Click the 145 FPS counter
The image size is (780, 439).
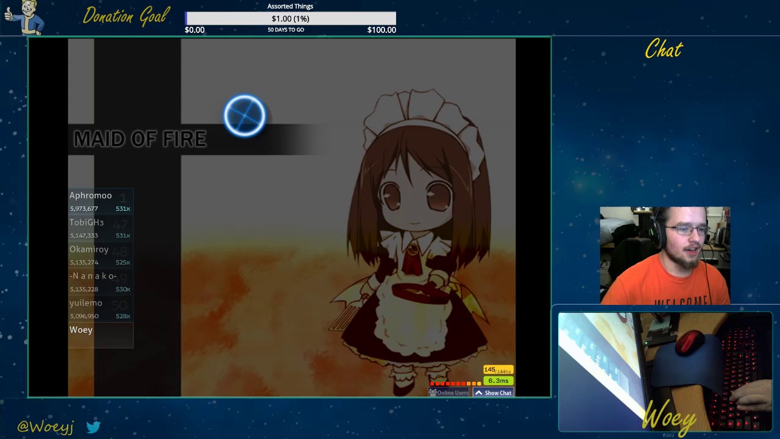click(498, 370)
